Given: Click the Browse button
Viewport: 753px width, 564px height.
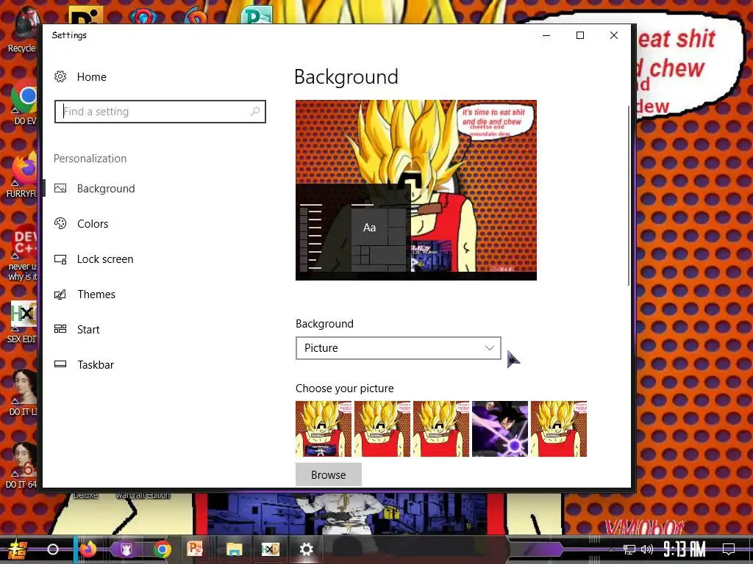Looking at the screenshot, I should (329, 475).
